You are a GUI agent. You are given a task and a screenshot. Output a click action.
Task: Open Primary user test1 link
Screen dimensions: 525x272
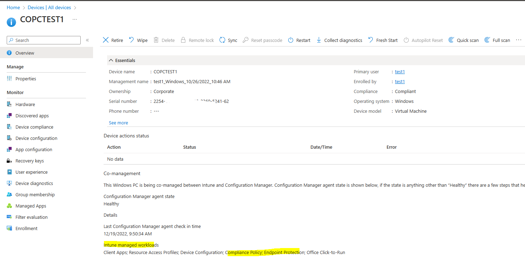(400, 72)
